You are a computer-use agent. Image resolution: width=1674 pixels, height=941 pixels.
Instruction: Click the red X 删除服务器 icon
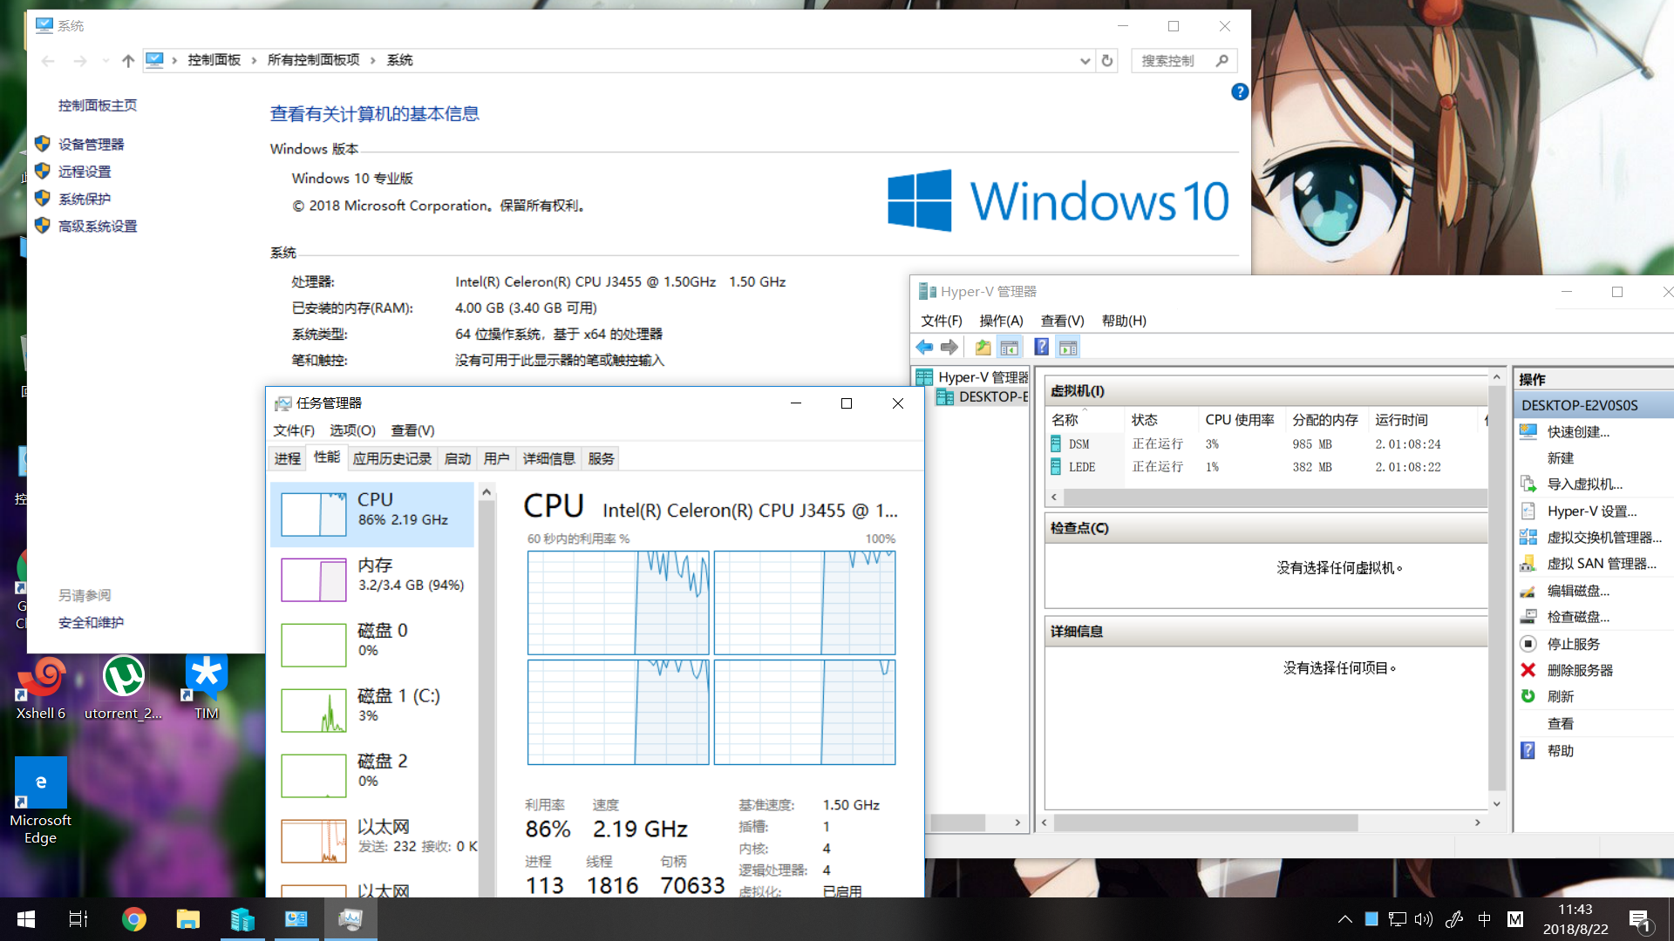coord(1528,670)
